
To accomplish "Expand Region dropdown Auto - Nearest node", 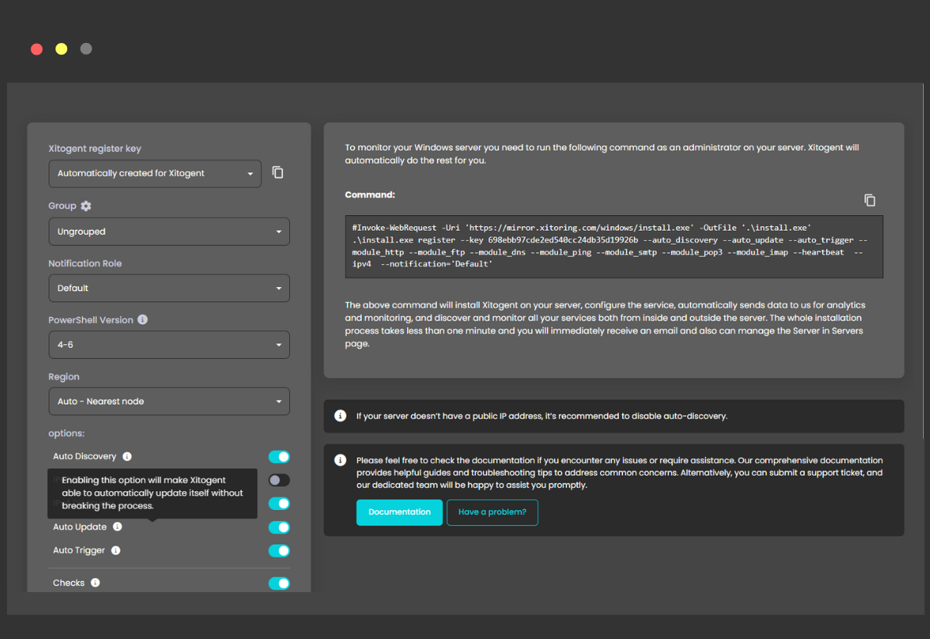I will (169, 401).
